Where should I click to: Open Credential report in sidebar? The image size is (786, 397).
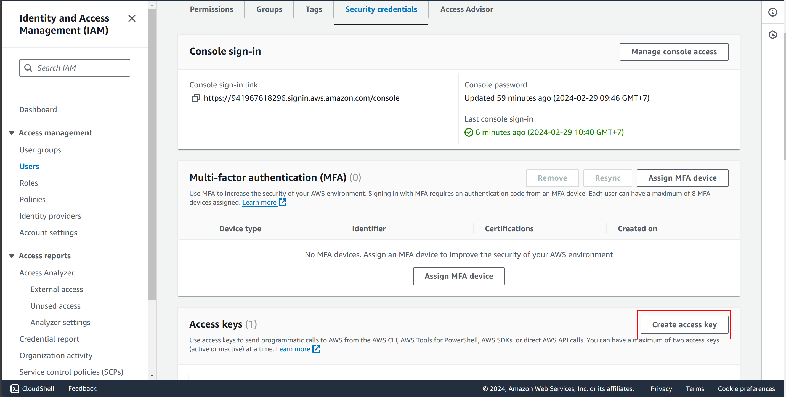point(49,339)
